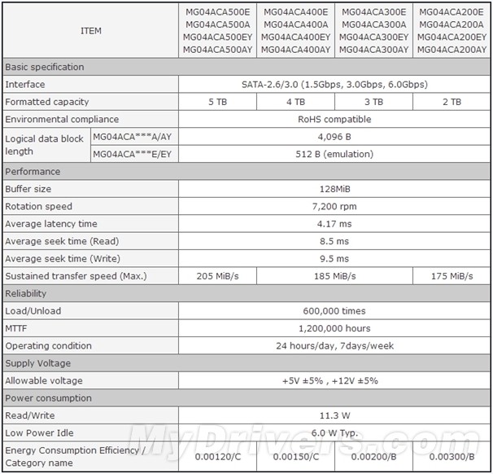Click the 0.00120/C efficiency cell
The height and width of the screenshot is (474, 493).
[x=217, y=457]
